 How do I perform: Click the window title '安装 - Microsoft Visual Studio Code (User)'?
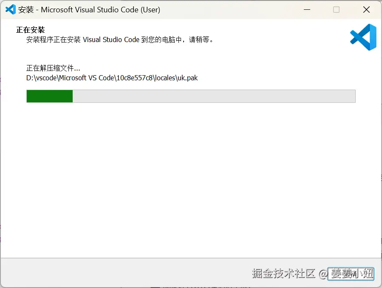click(89, 10)
